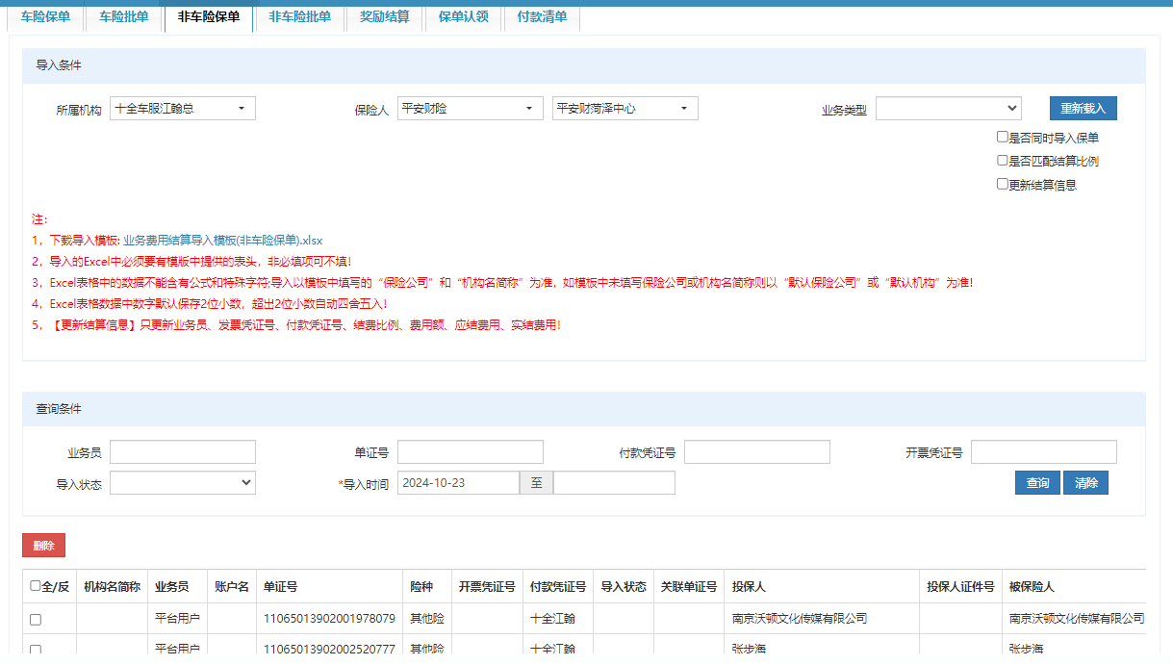Viewport: 1173px width, 665px height.
Task: Click the red 删除 button
Action: tap(43, 546)
